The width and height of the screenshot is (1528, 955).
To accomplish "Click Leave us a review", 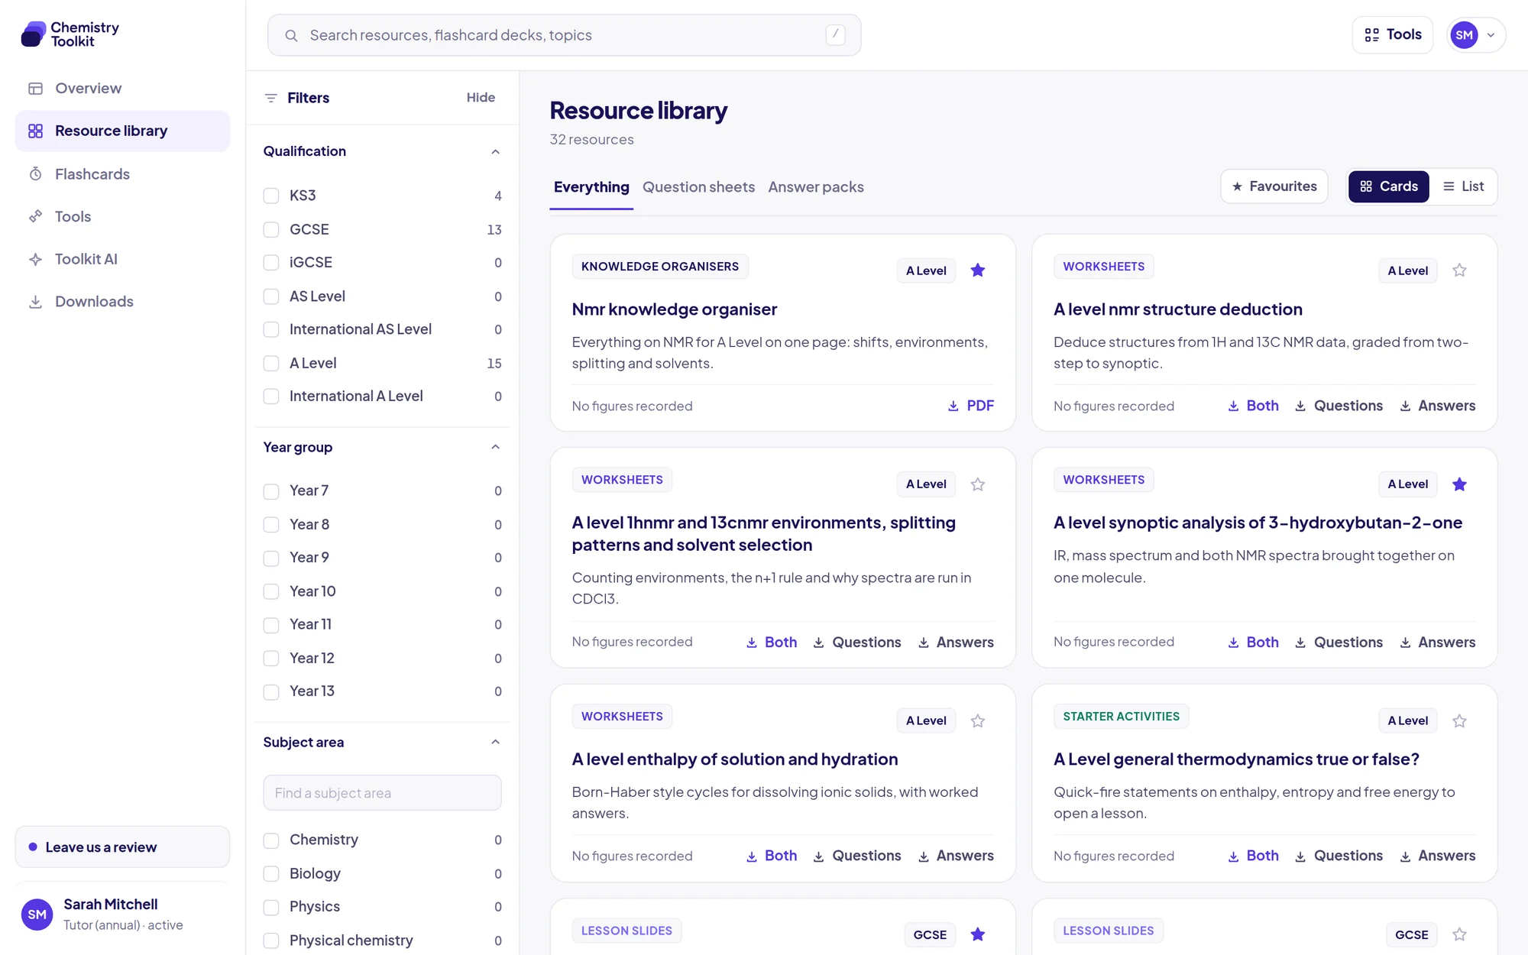I will (122, 847).
